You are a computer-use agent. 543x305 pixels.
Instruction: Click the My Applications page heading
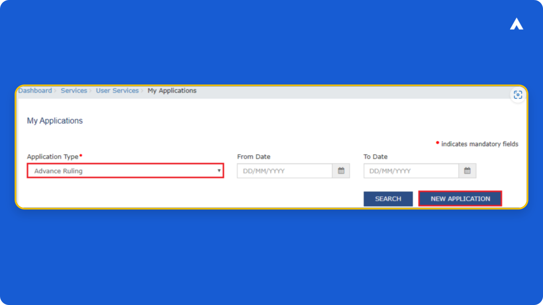coord(55,121)
